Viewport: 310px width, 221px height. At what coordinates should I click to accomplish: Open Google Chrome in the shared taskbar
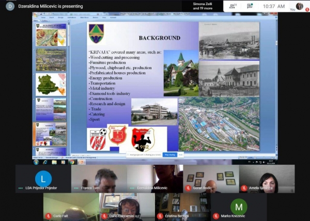72,162
